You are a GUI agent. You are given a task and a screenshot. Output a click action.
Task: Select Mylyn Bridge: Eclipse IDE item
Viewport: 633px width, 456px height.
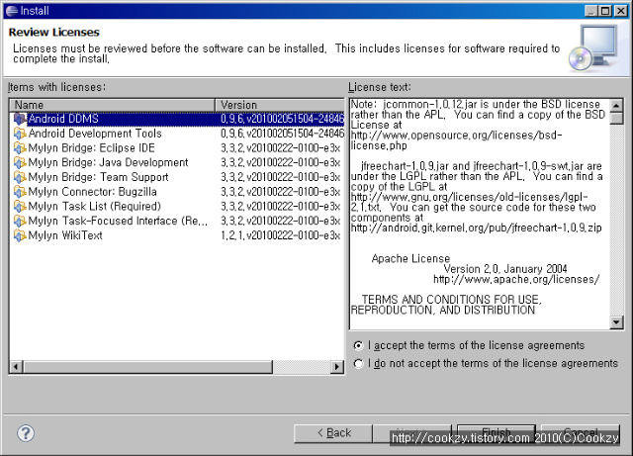click(x=177, y=147)
